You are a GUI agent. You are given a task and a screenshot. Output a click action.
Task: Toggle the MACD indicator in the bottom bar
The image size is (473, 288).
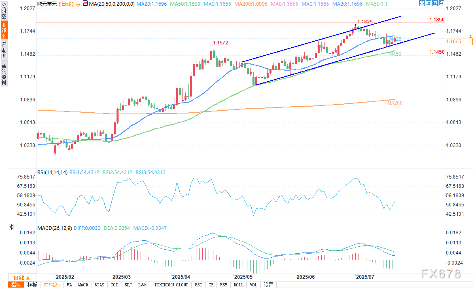pos(83,285)
